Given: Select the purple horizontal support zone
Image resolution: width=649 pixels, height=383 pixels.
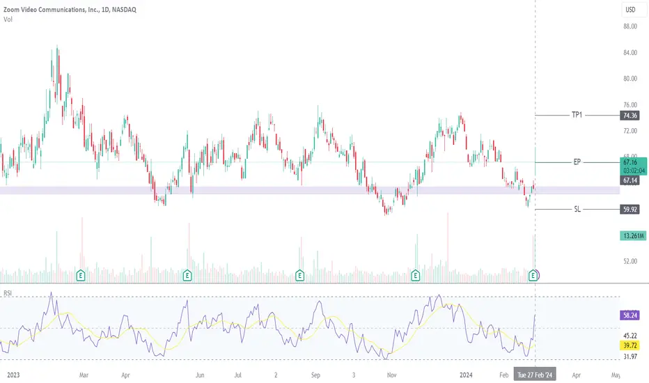Looking at the screenshot, I should tap(310, 190).
